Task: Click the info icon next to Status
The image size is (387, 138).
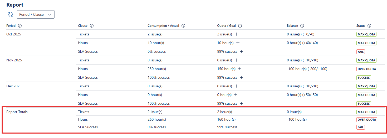Action: [x=369, y=26]
